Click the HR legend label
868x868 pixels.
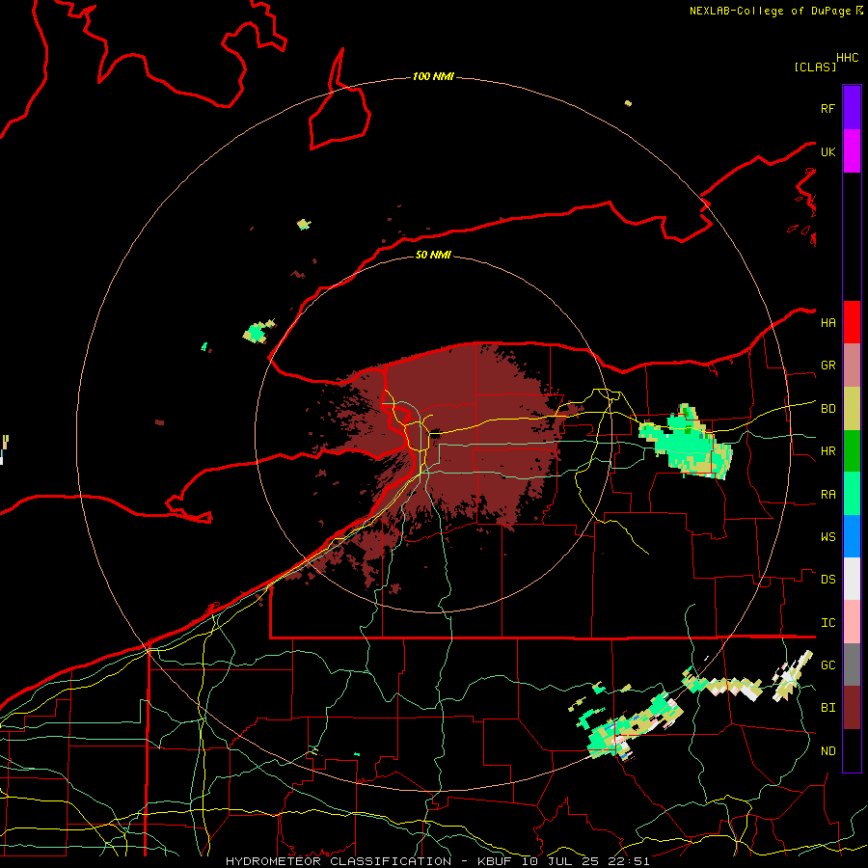[x=827, y=451]
